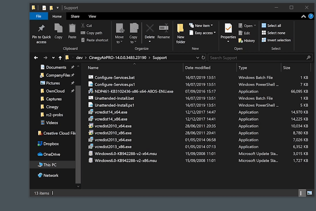Open OneDrive in navigation pane
Screen dimensions: 316x211
tap(52, 154)
